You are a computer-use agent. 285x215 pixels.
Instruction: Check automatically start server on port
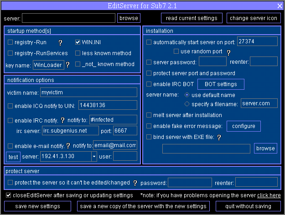149,42
